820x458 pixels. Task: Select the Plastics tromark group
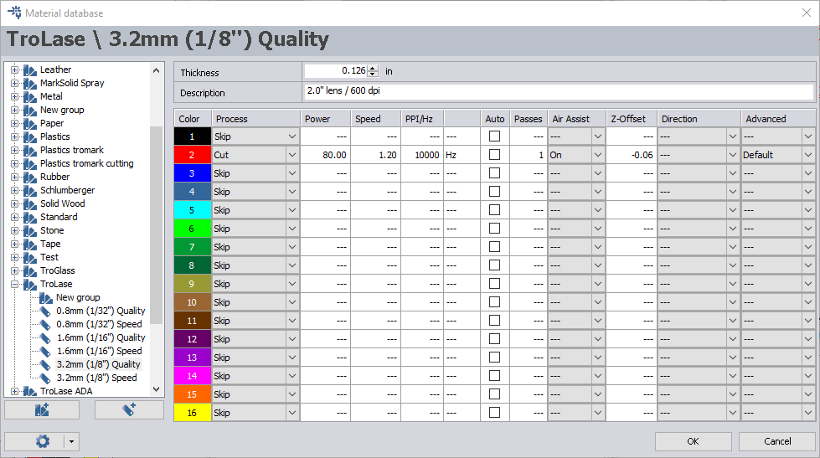pos(72,150)
